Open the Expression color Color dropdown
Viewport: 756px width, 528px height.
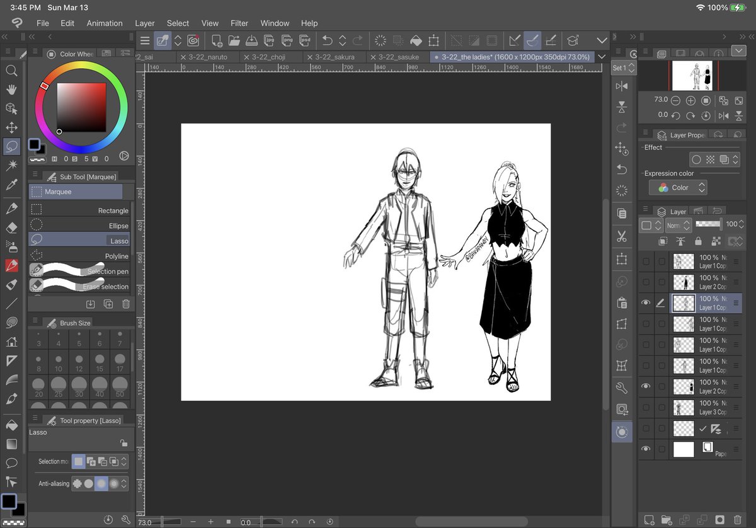click(678, 187)
